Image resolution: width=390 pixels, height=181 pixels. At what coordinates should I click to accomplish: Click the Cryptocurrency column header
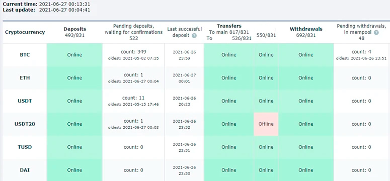point(25,32)
